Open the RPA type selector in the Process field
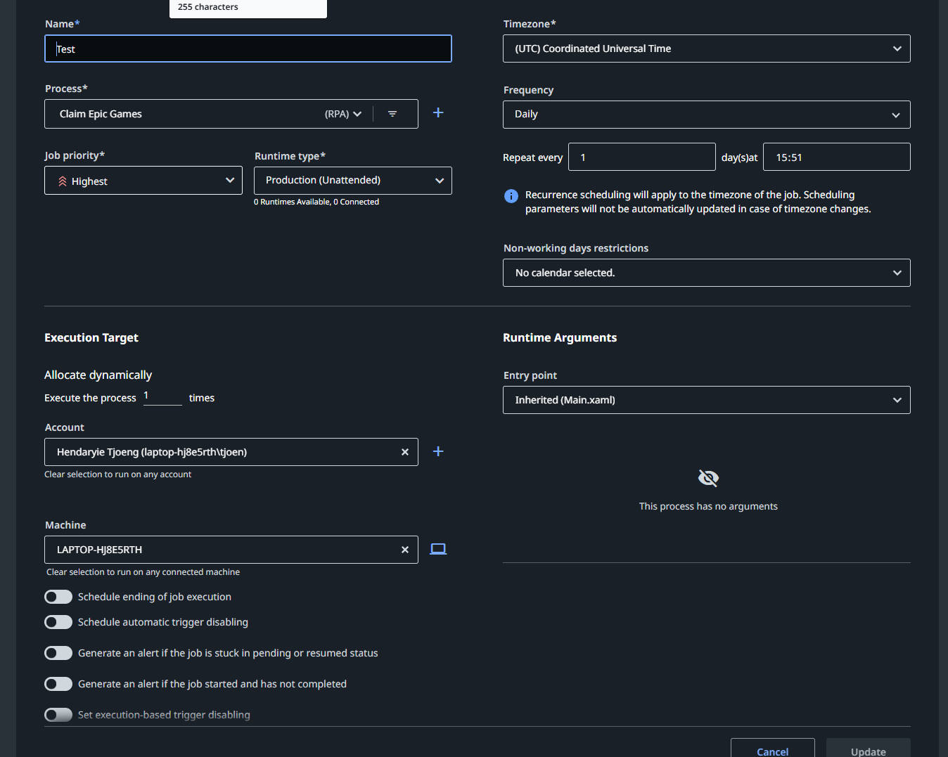The width and height of the screenshot is (948, 757). click(x=342, y=113)
